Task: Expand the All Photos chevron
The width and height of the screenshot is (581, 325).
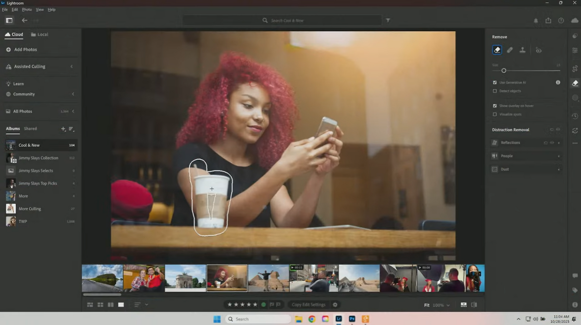Action: pos(73,112)
